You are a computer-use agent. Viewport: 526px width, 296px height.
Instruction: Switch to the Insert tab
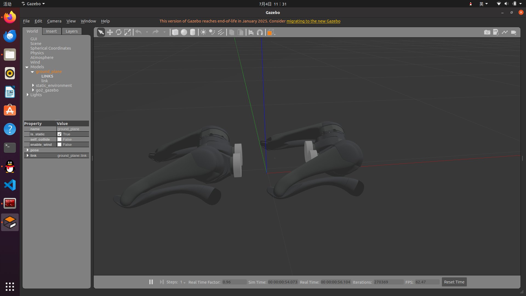pyautogui.click(x=51, y=31)
